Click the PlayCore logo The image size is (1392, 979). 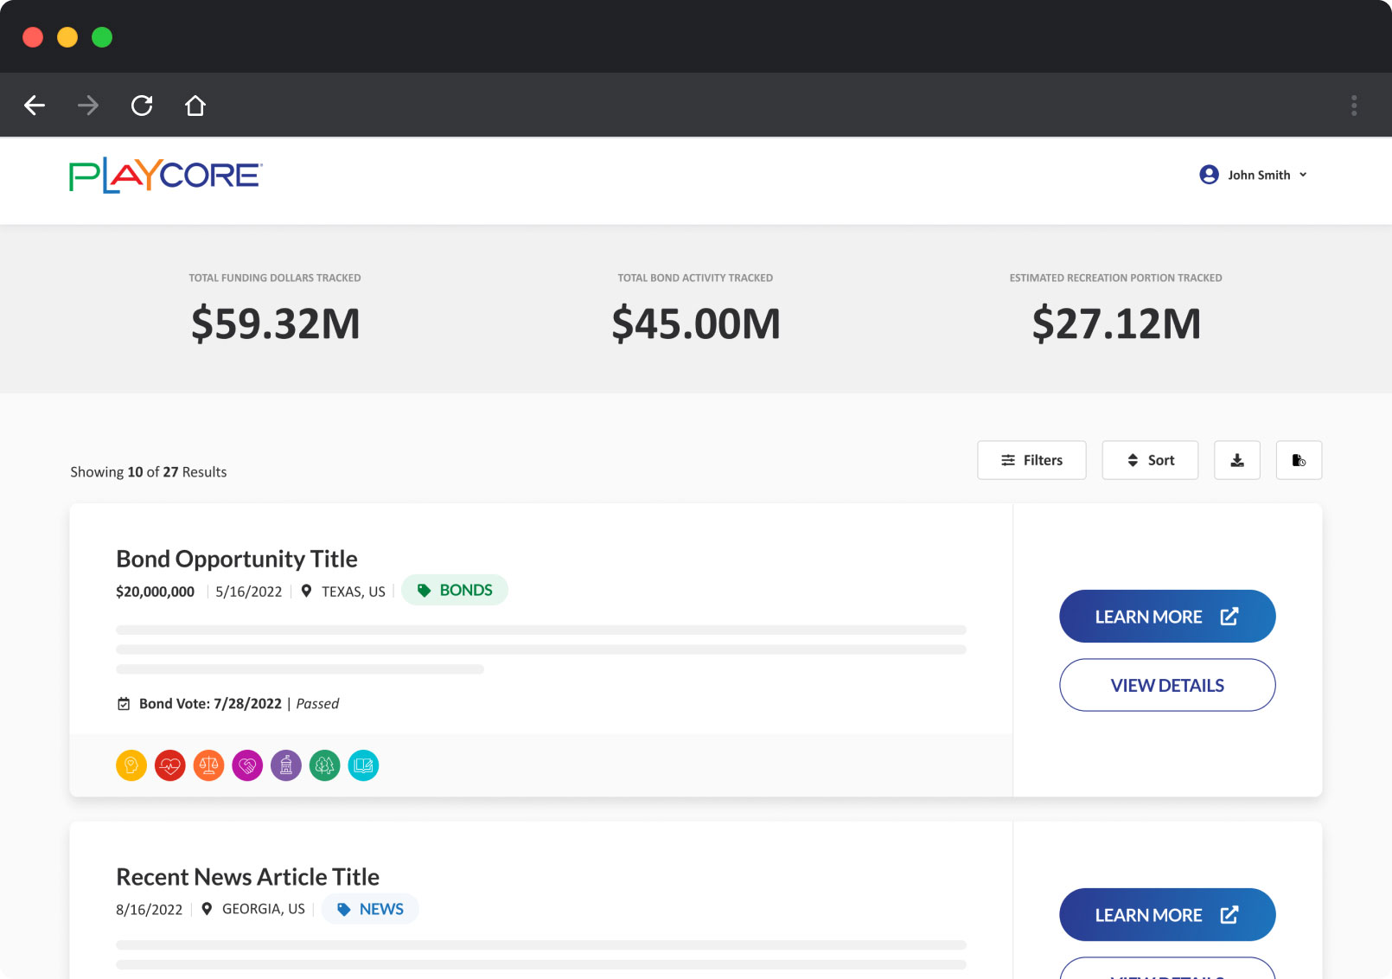(166, 176)
